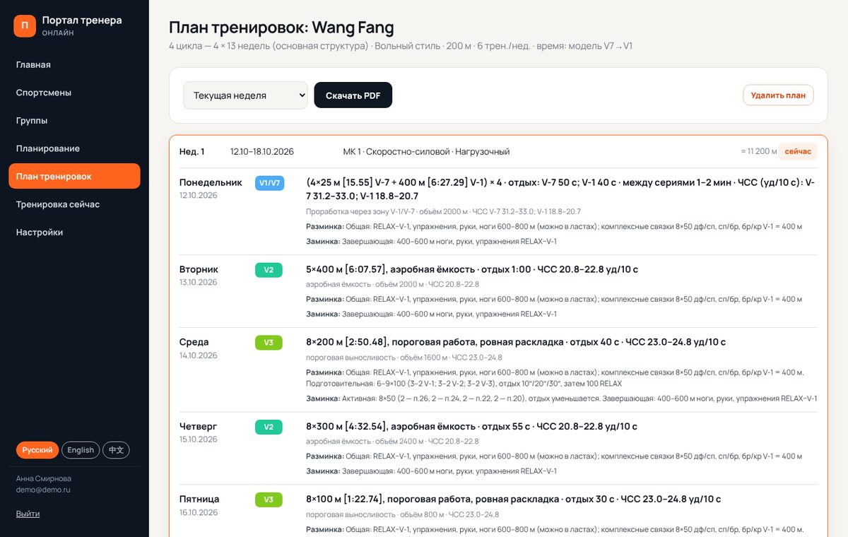Switch language to Русский
The width and height of the screenshot is (848, 537).
pos(37,450)
